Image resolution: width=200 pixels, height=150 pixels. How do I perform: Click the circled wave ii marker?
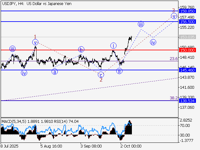pyautogui.click(x=119, y=71)
